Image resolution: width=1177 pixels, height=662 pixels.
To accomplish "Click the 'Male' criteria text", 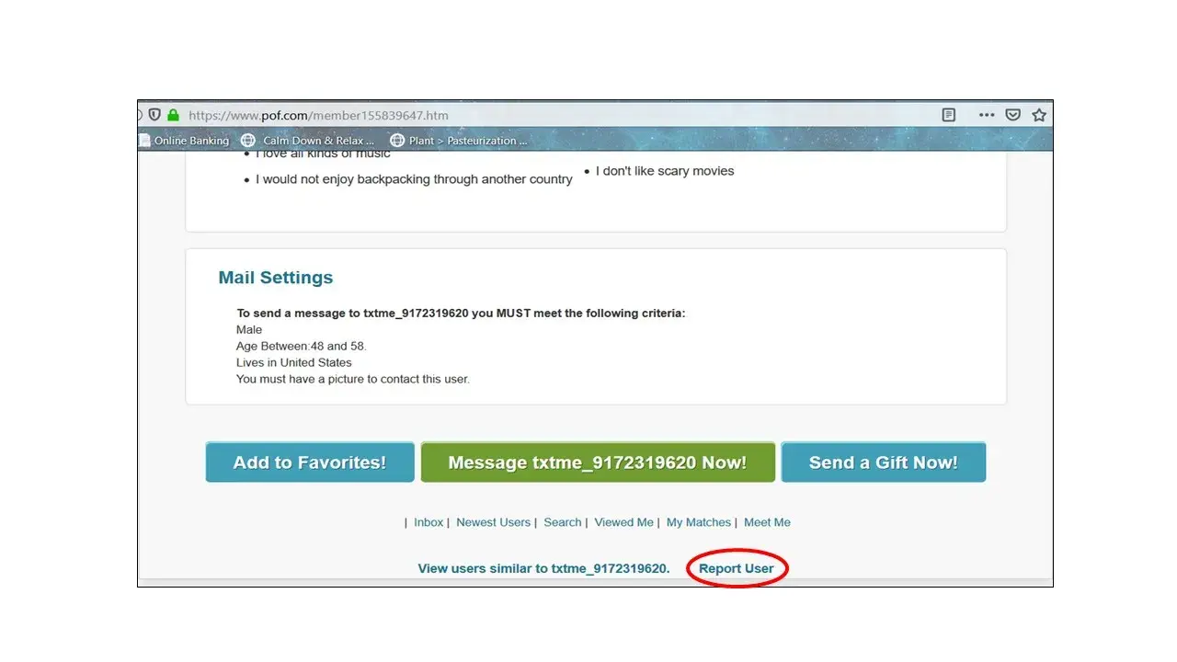I will (x=249, y=330).
